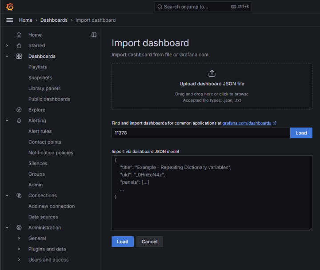The width and height of the screenshot is (320, 270).
Task: Open Snapshots in the sidebar
Action: [40, 77]
